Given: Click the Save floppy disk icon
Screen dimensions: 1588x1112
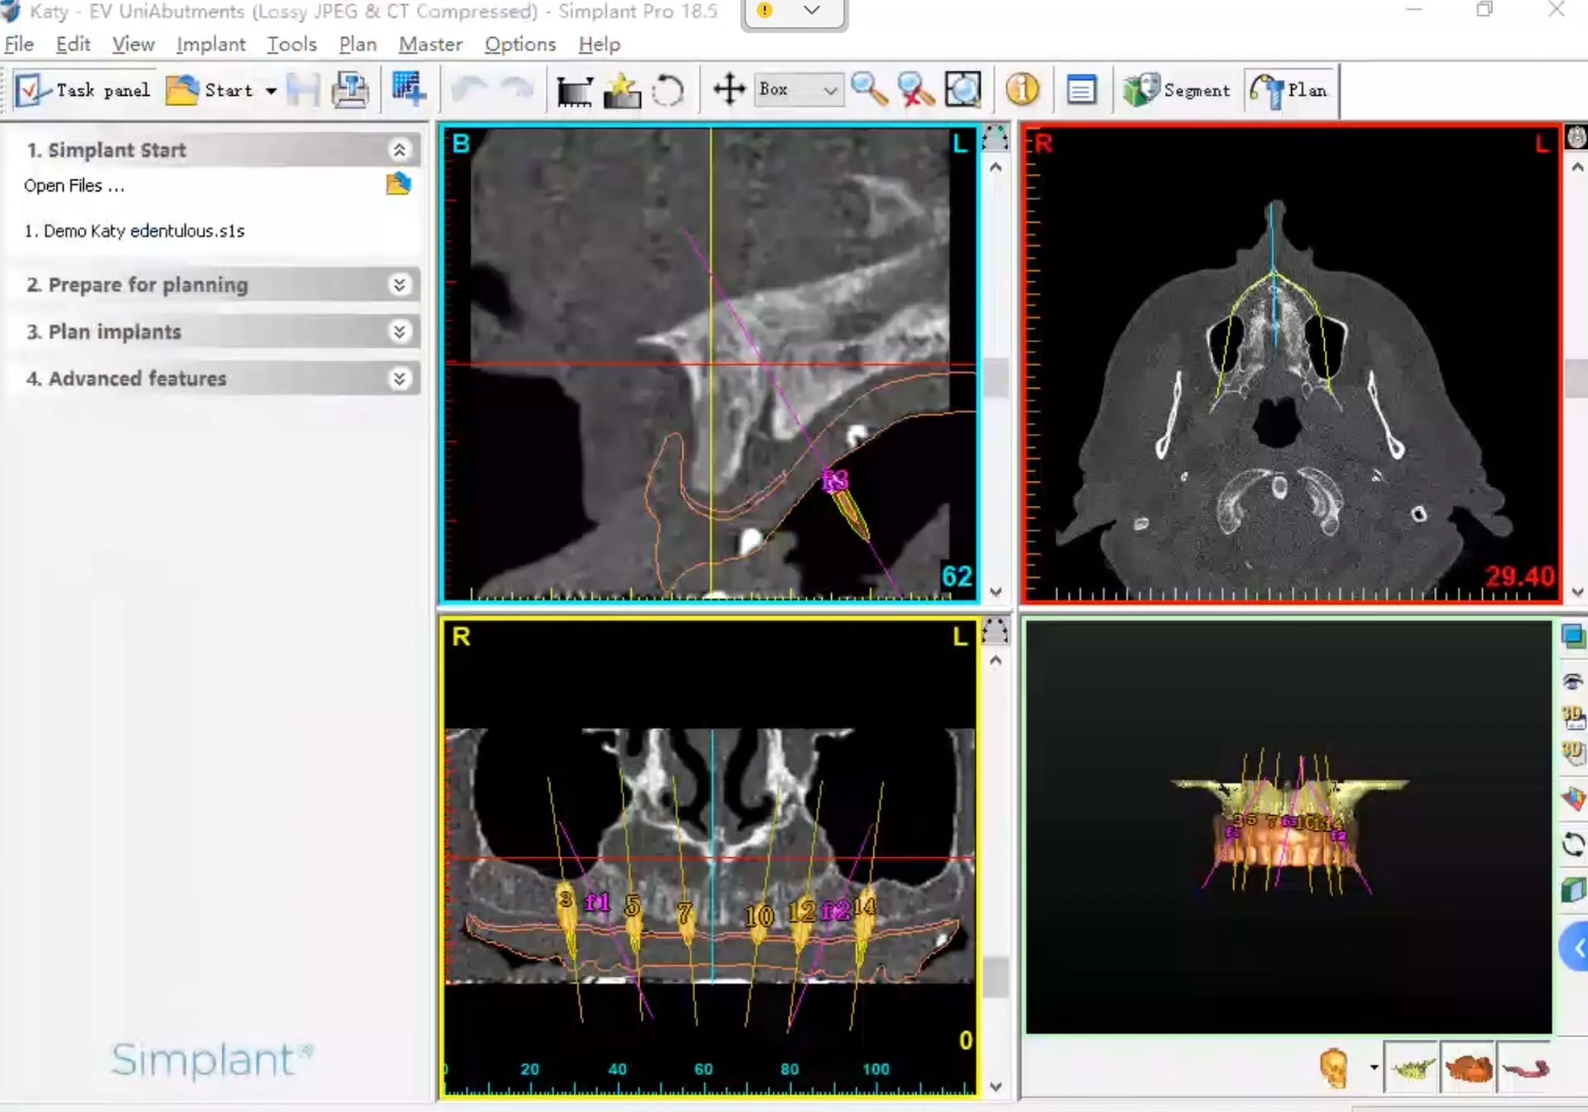Looking at the screenshot, I should 303,89.
